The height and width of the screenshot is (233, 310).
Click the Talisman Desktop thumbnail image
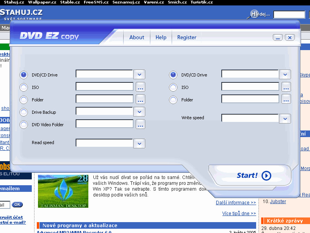coord(63,191)
